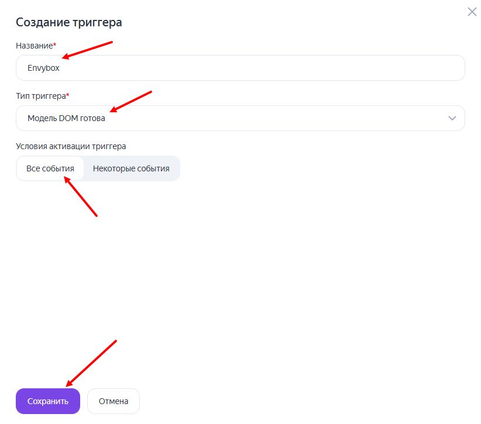Screen dimensions: 481x424
Task: Click the red asterisk beside 'Тип триггера'
Action: [x=68, y=95]
